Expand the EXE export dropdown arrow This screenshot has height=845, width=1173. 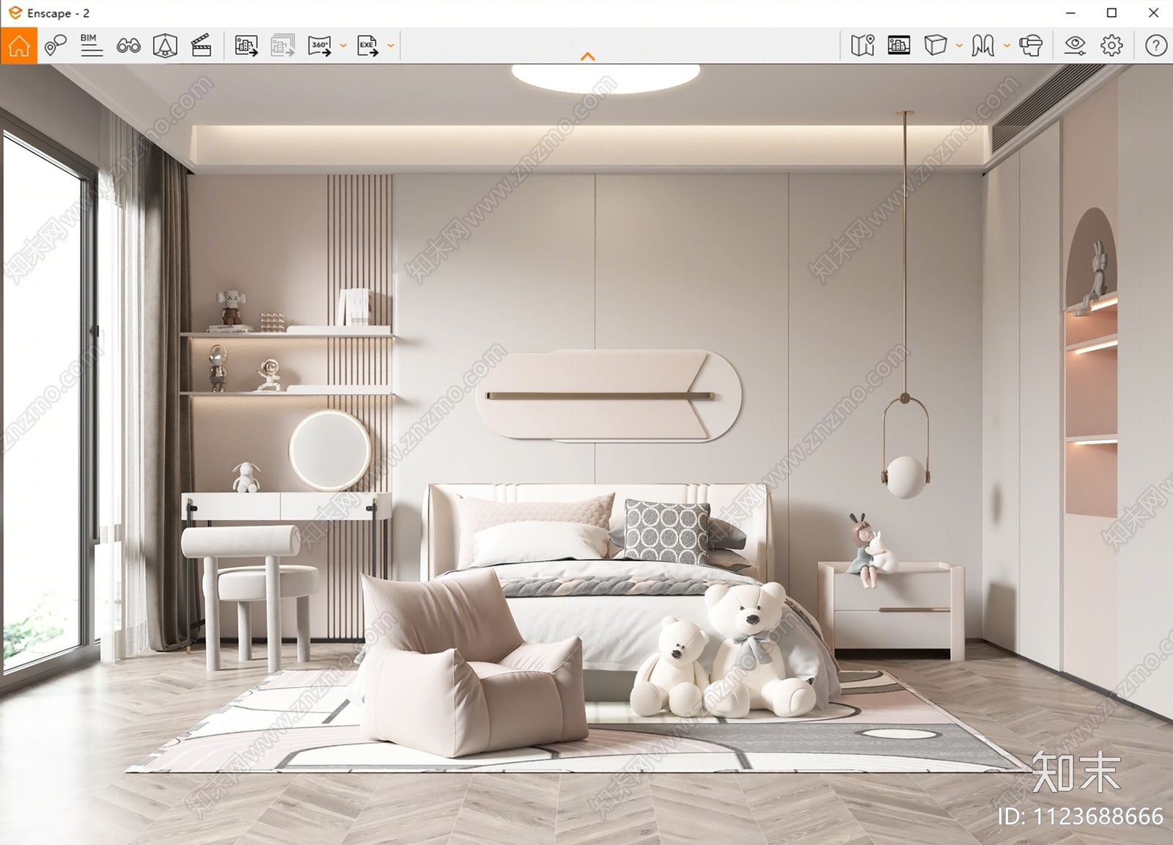[x=391, y=45]
